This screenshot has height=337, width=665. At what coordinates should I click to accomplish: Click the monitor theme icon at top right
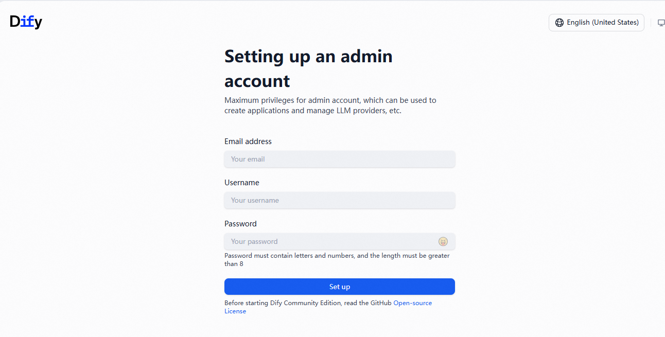click(x=661, y=23)
